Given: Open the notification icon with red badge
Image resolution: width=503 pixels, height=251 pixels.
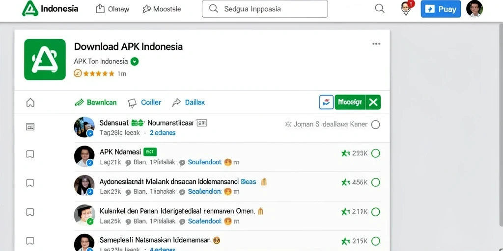Looking at the screenshot, I should [406, 8].
